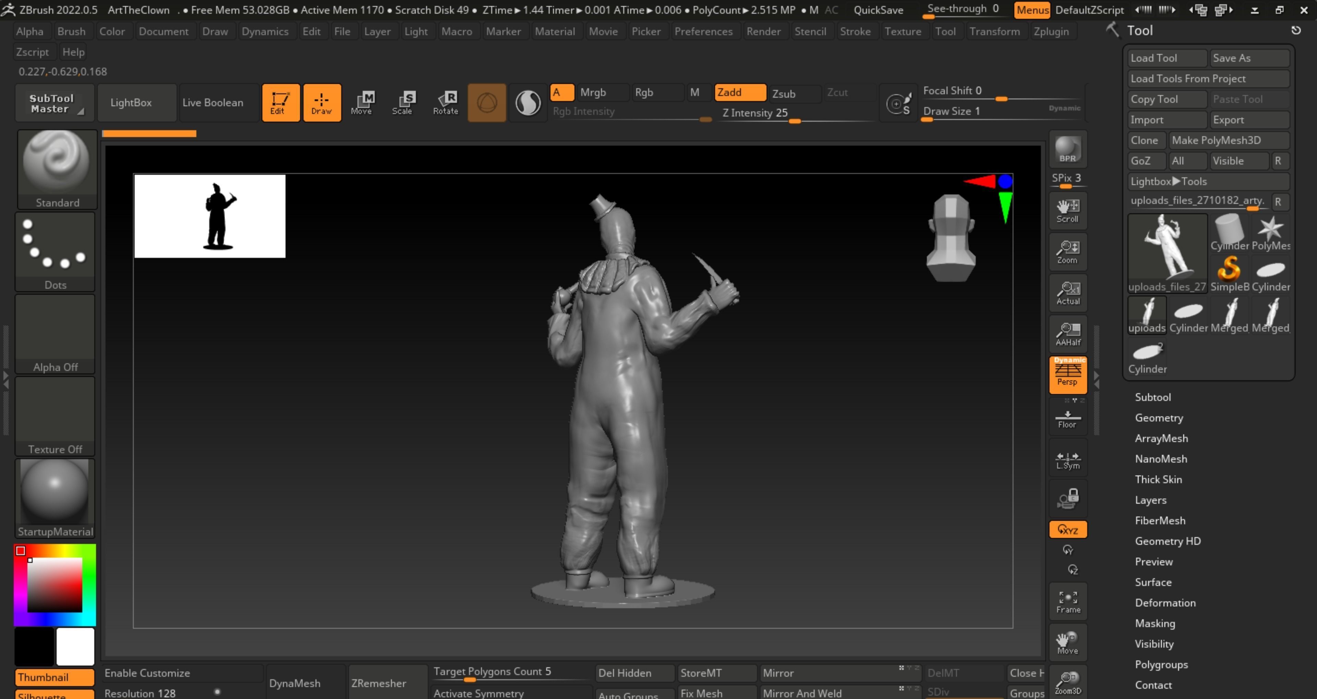
Task: Click the Sculptris Pro mode icon
Action: pos(528,103)
